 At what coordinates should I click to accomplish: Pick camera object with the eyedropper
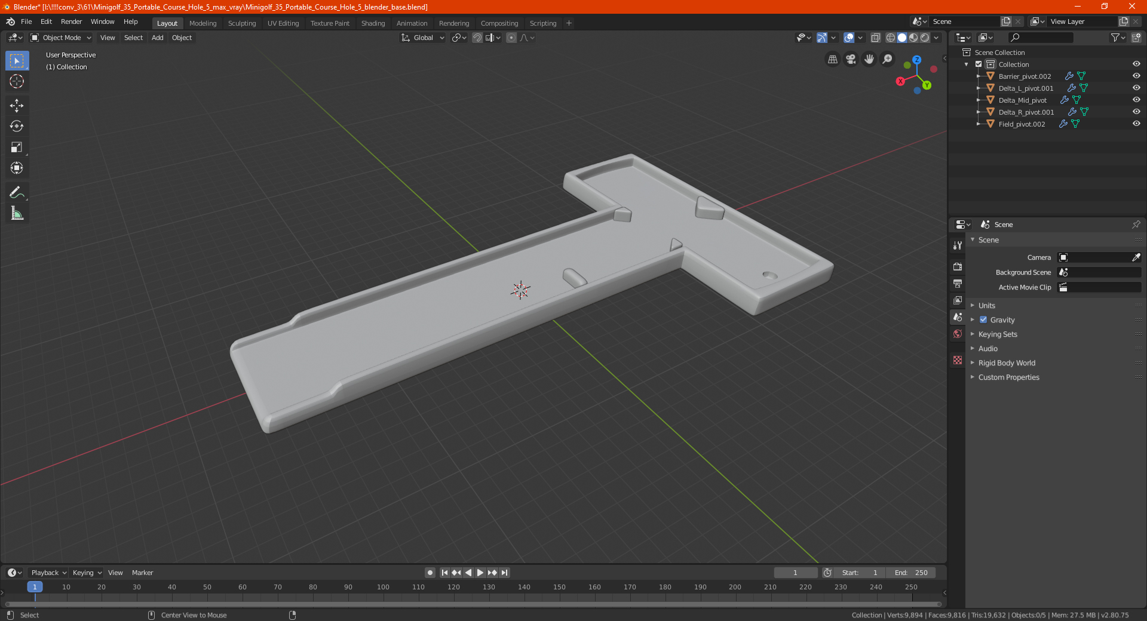click(x=1136, y=257)
